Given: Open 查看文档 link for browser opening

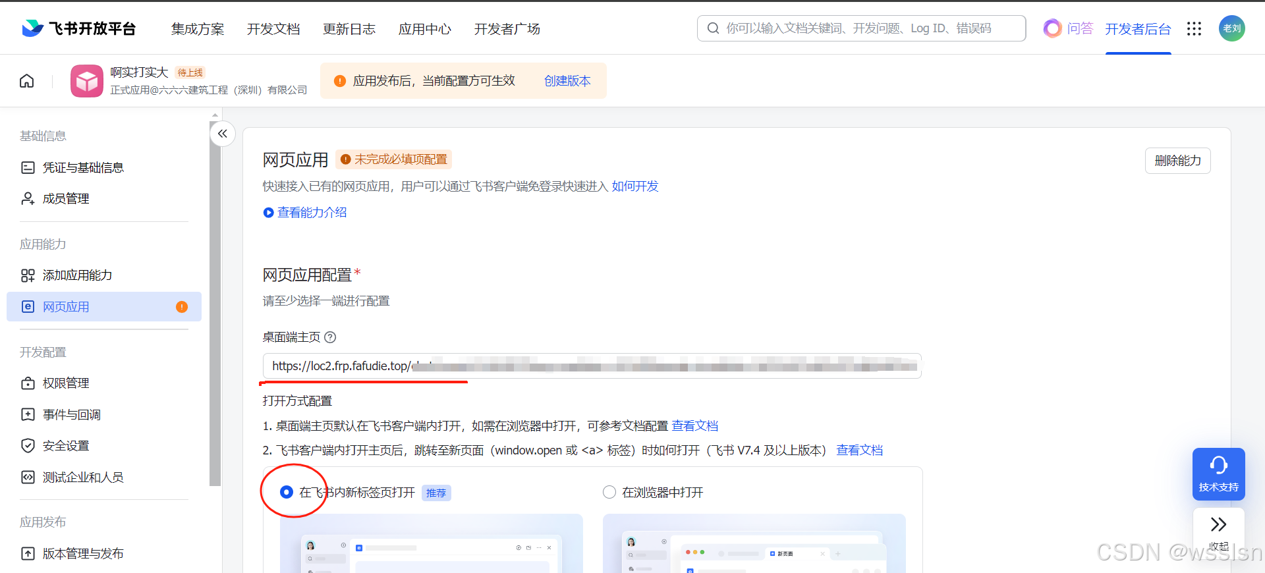Looking at the screenshot, I should click(695, 426).
